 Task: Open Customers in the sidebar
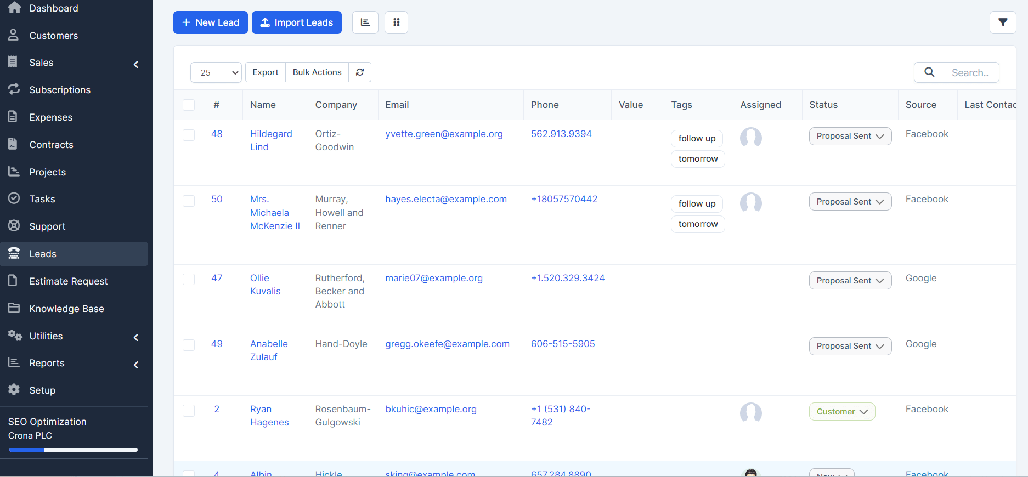click(54, 36)
